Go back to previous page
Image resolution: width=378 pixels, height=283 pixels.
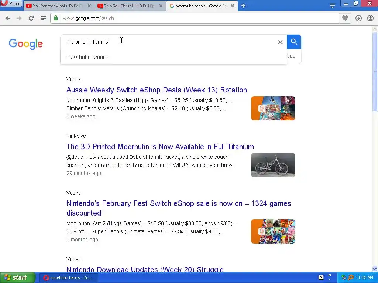pyautogui.click(x=8, y=18)
